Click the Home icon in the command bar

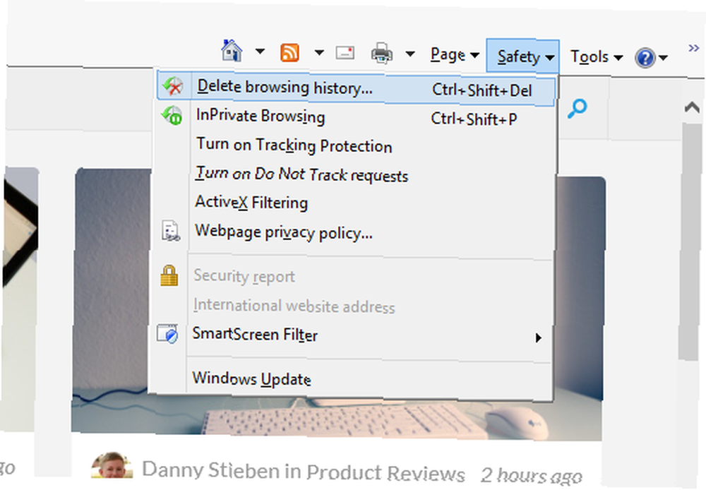point(232,51)
